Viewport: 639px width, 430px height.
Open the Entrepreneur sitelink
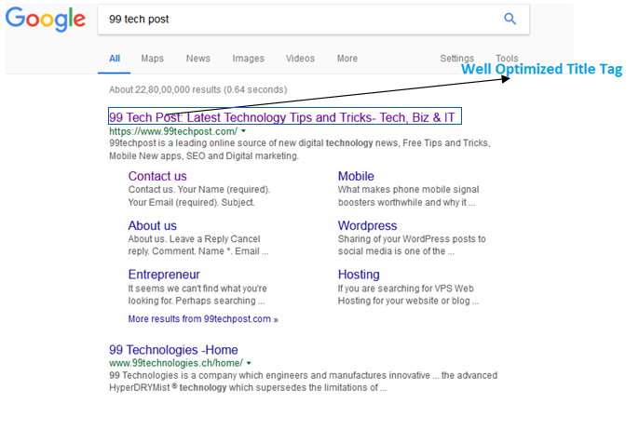(164, 275)
